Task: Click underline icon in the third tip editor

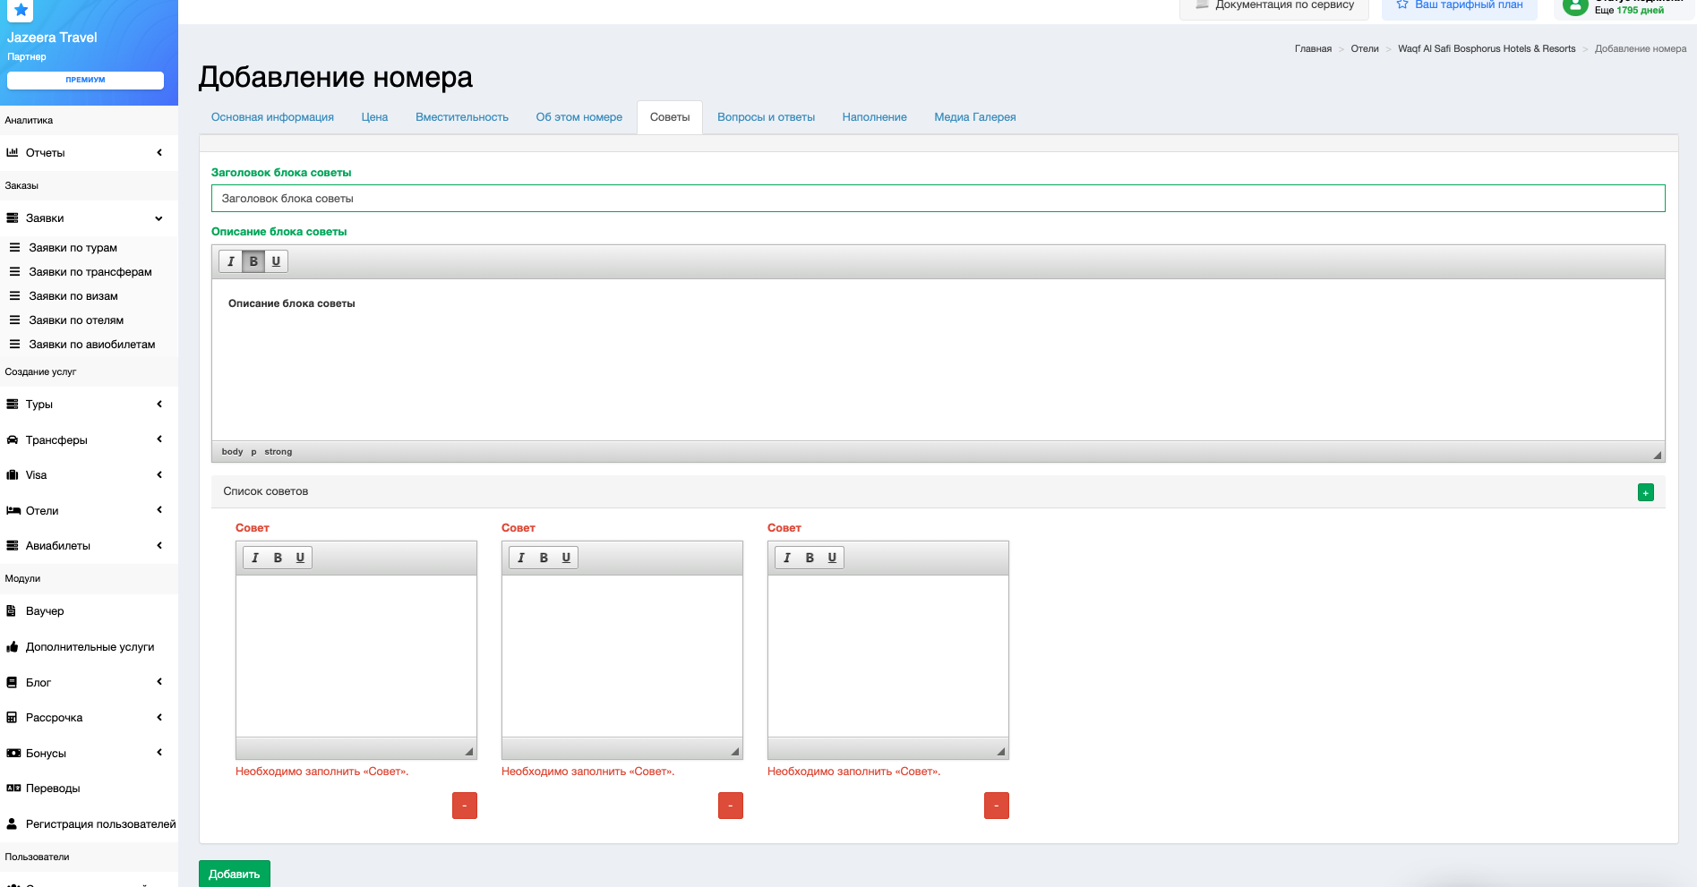Action: (x=832, y=558)
